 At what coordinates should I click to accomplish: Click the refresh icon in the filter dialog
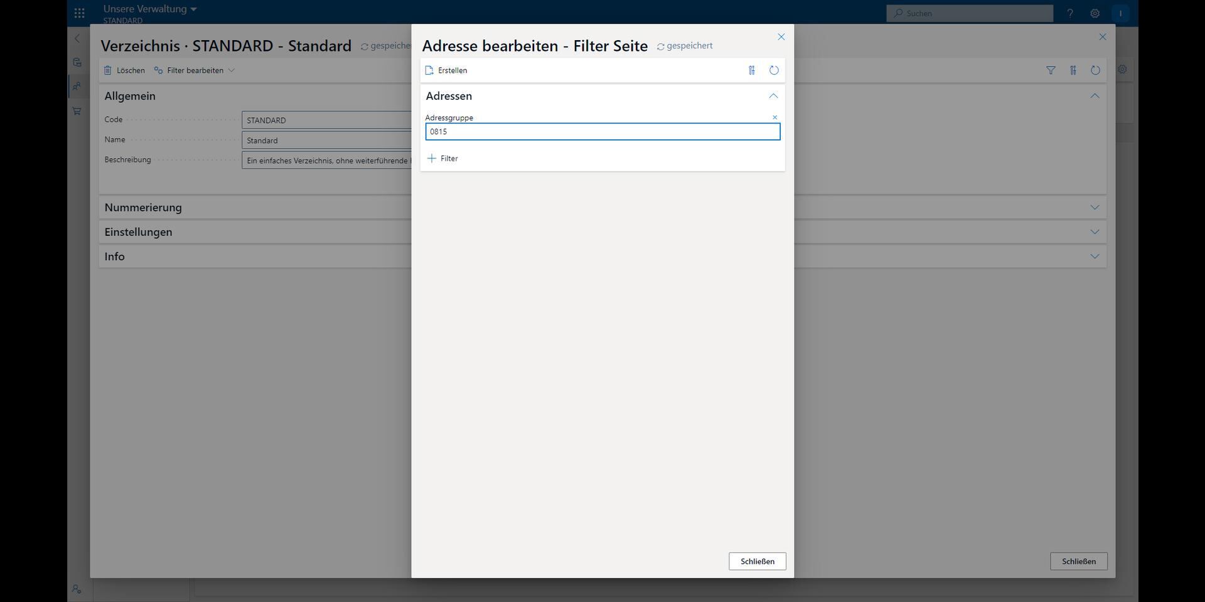coord(774,70)
